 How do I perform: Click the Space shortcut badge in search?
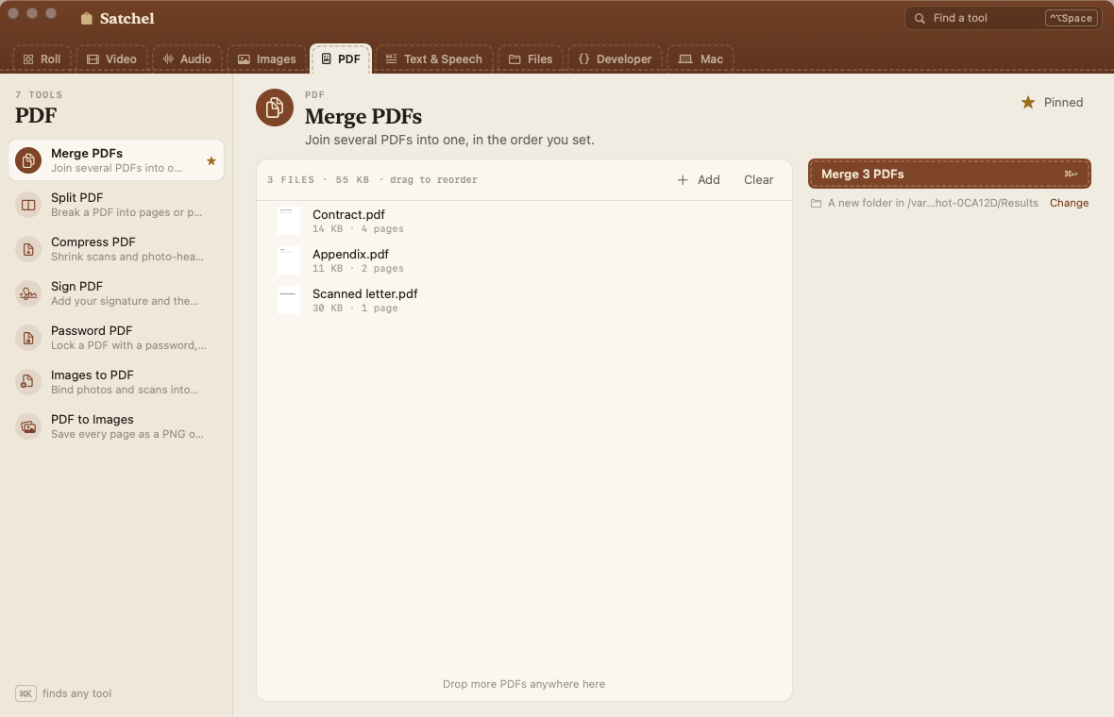tap(1071, 19)
